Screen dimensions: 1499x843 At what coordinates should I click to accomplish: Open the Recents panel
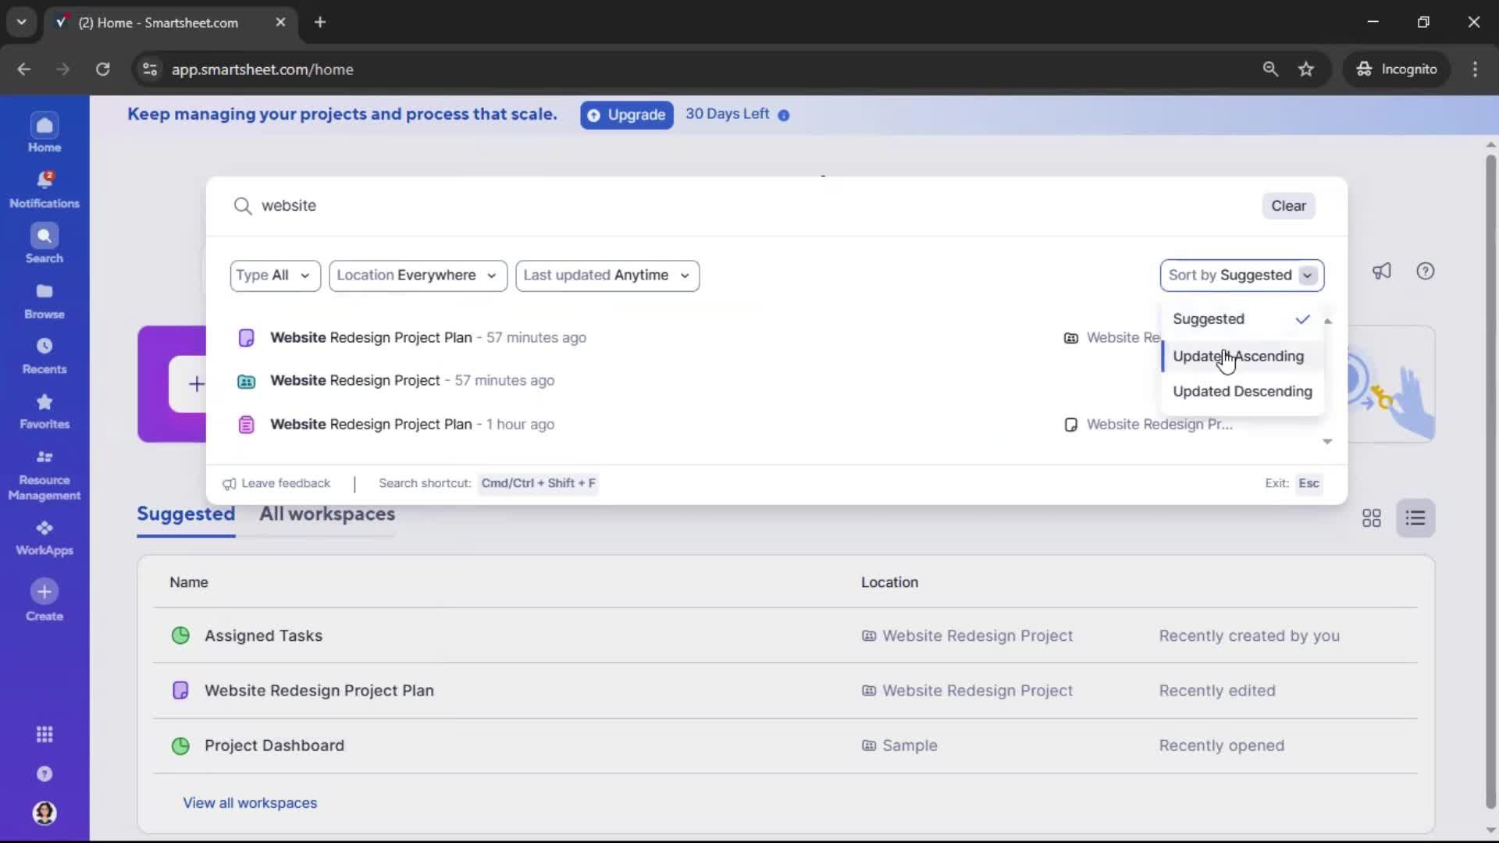(x=44, y=355)
